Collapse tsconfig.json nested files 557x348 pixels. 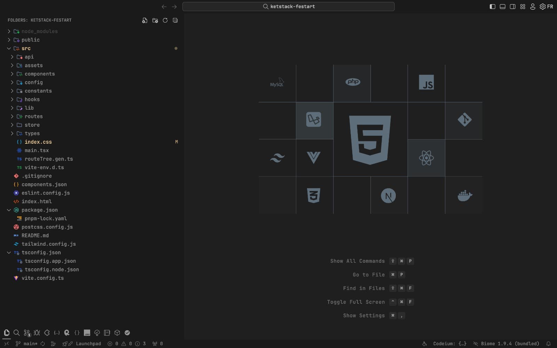[x=9, y=252]
